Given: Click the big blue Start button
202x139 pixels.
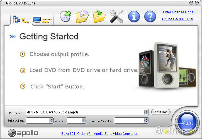Looking at the screenshot, I should (x=187, y=122).
